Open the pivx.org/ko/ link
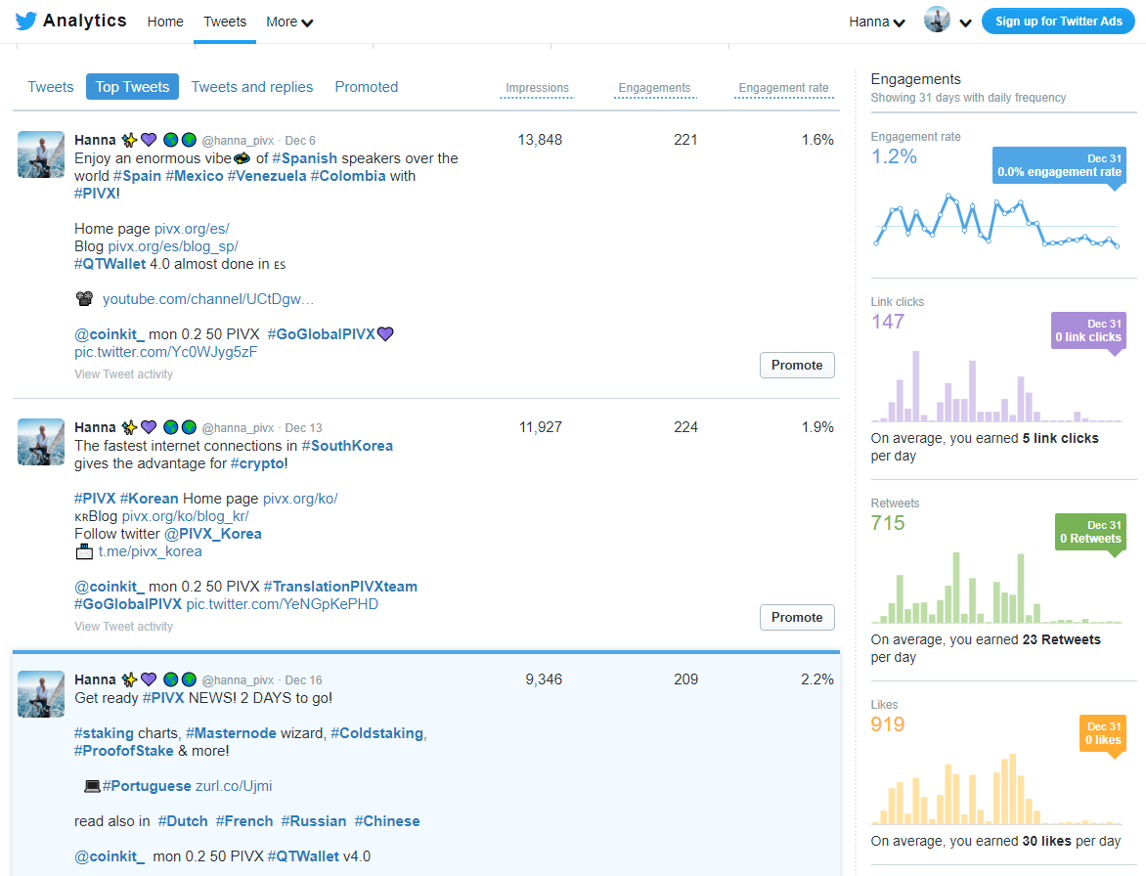The height and width of the screenshot is (876, 1146). point(299,499)
